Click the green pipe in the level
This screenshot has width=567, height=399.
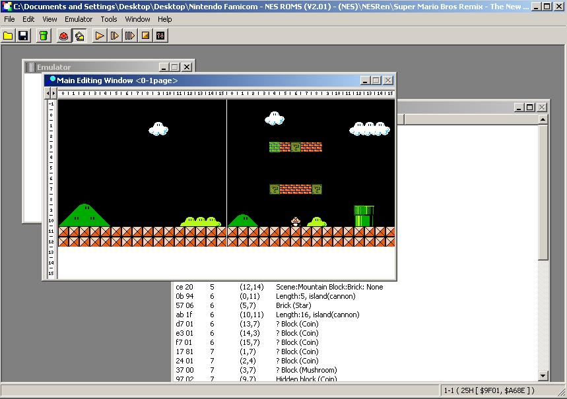(x=364, y=216)
